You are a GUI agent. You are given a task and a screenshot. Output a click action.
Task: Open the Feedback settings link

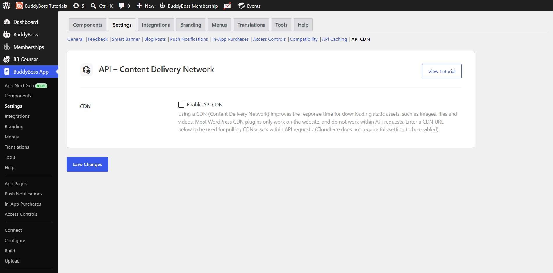[98, 39]
